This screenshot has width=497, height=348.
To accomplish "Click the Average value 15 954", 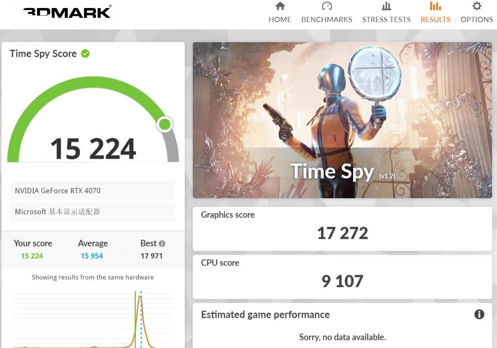I will tap(92, 256).
